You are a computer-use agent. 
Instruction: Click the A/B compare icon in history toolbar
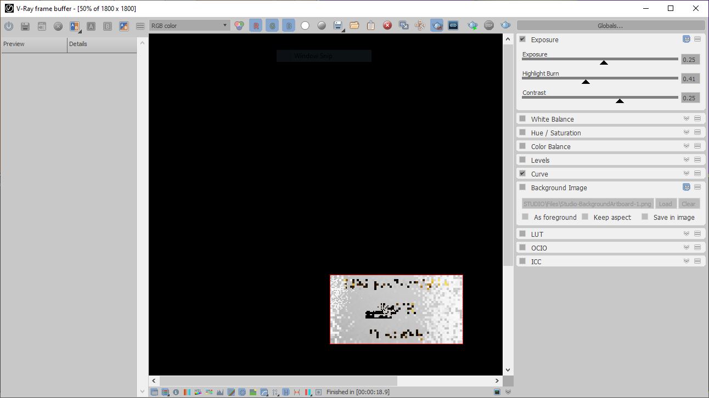(x=75, y=26)
